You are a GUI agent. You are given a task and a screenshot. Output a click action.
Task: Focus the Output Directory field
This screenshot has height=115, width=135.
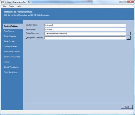point(85,34)
